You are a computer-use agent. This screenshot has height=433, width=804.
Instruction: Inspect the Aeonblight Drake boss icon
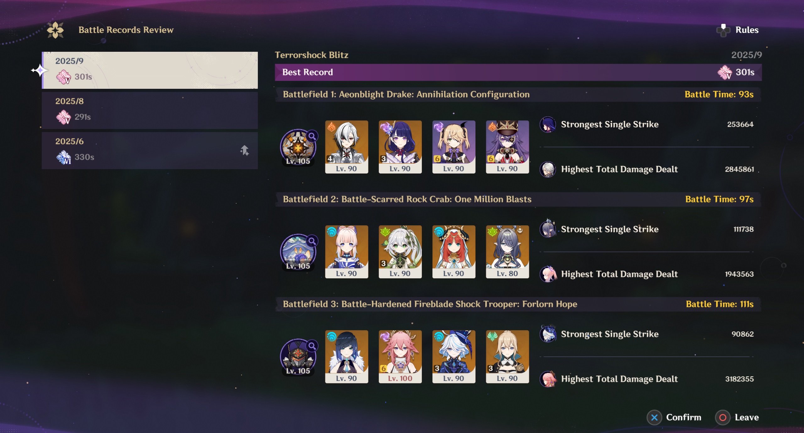(x=298, y=147)
